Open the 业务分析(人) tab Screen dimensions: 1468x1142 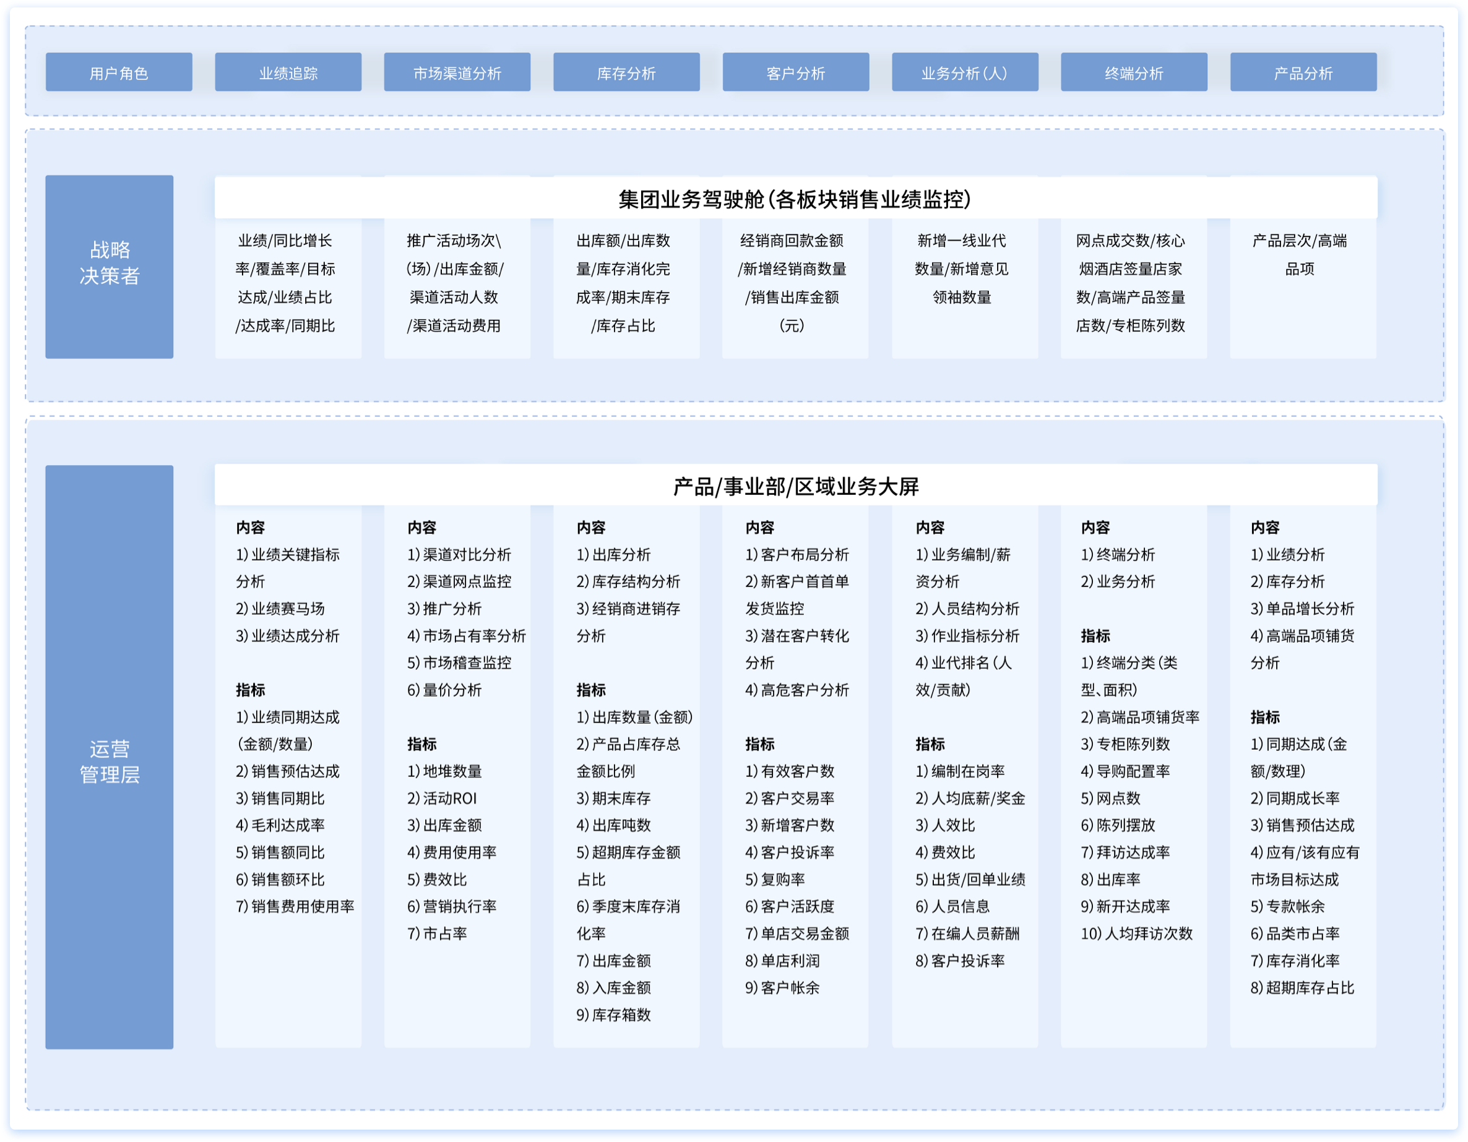click(x=965, y=72)
